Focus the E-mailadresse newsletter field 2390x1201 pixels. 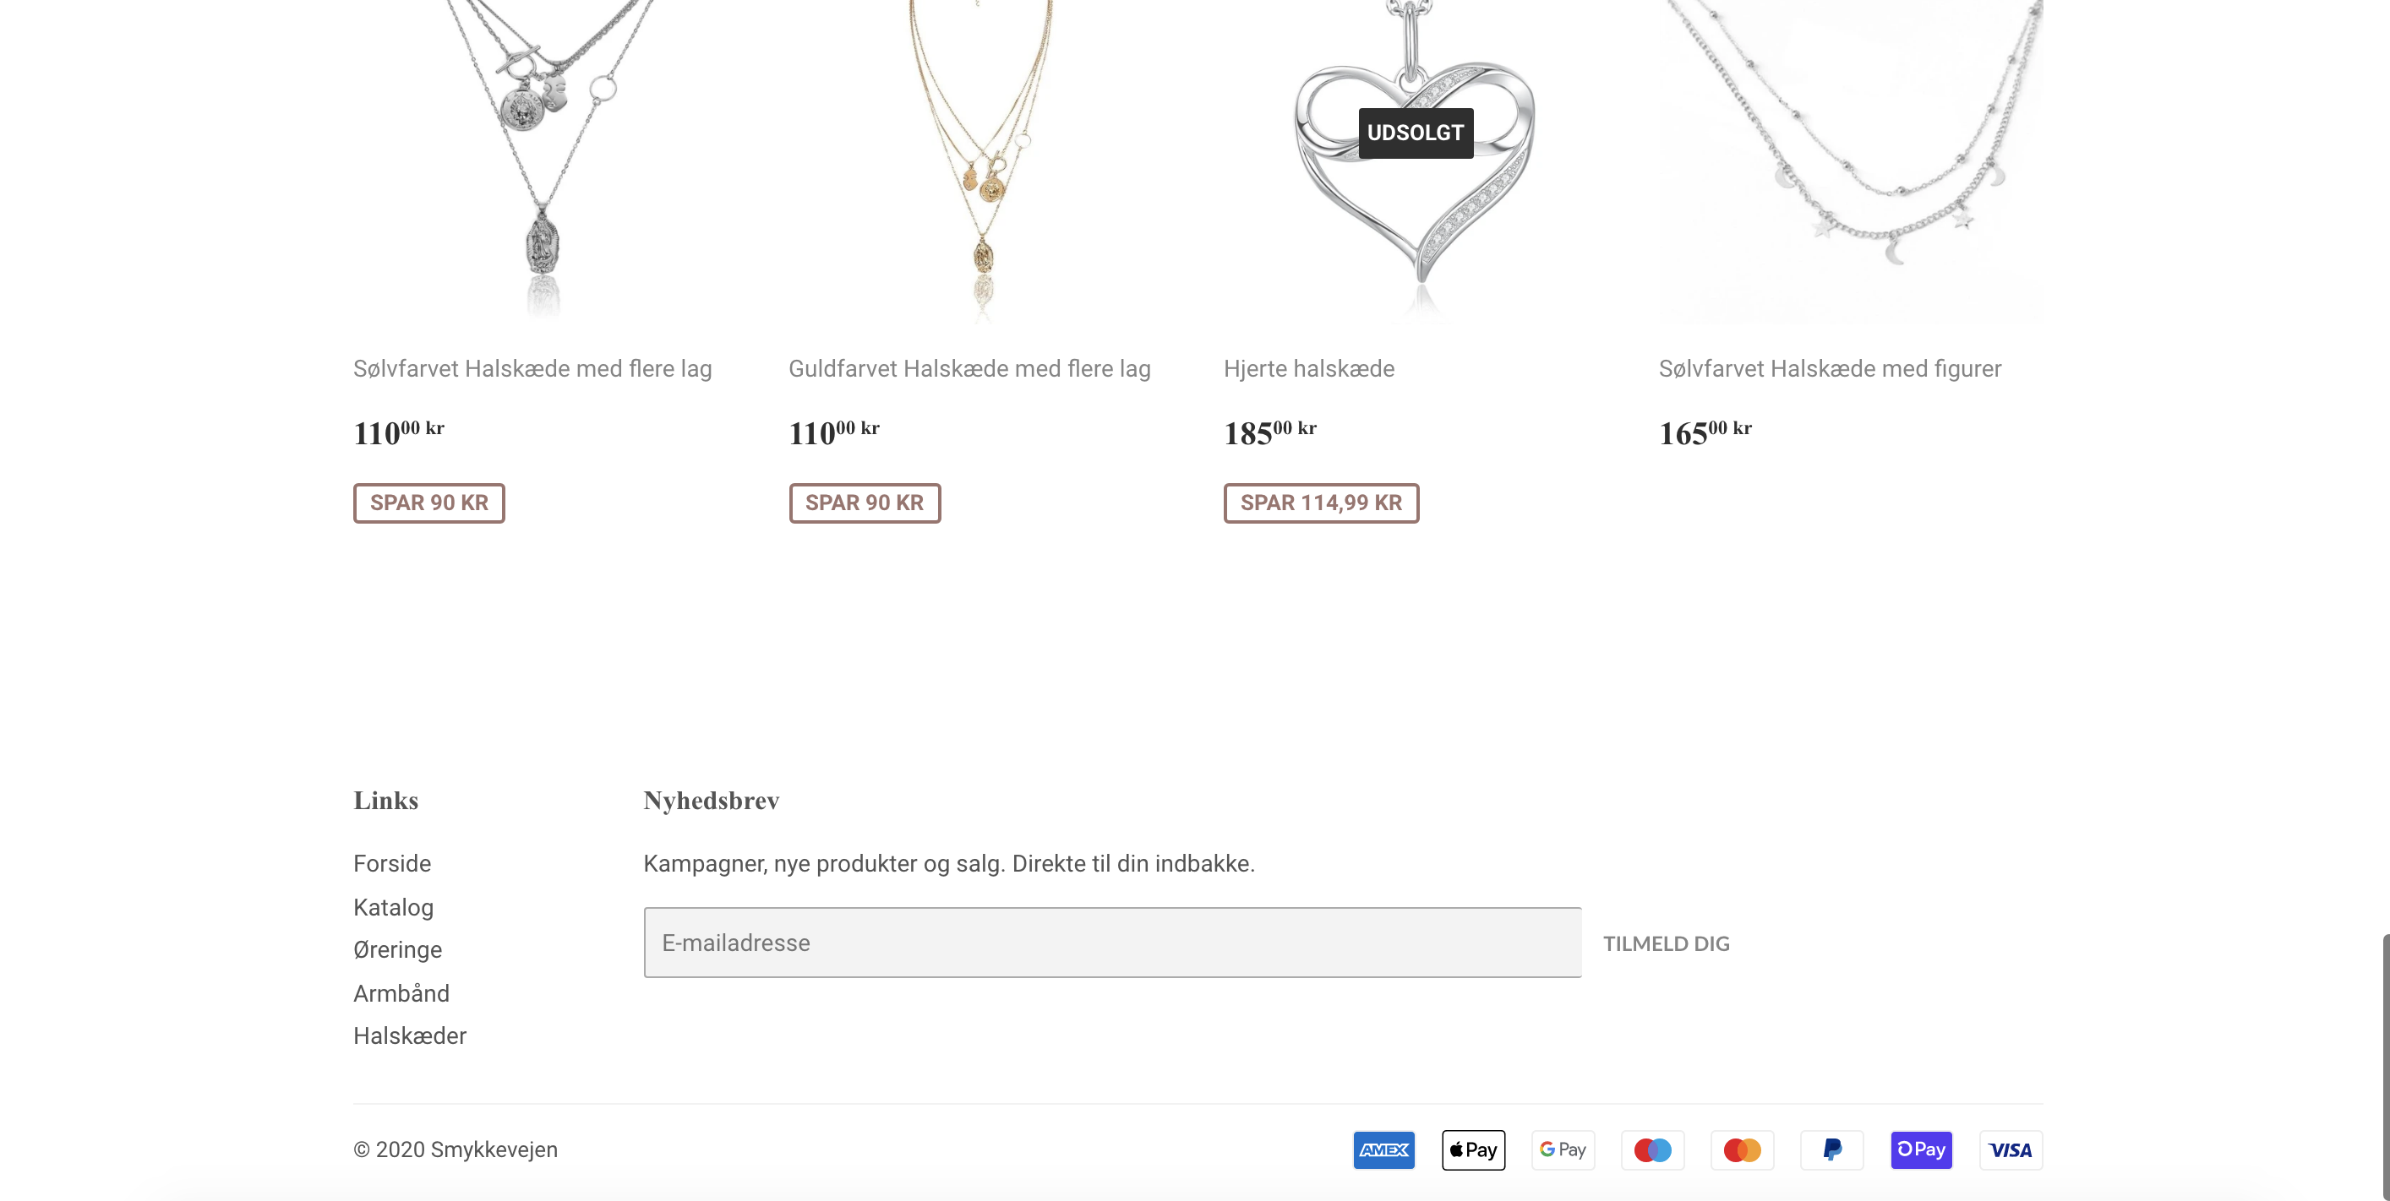[1111, 943]
